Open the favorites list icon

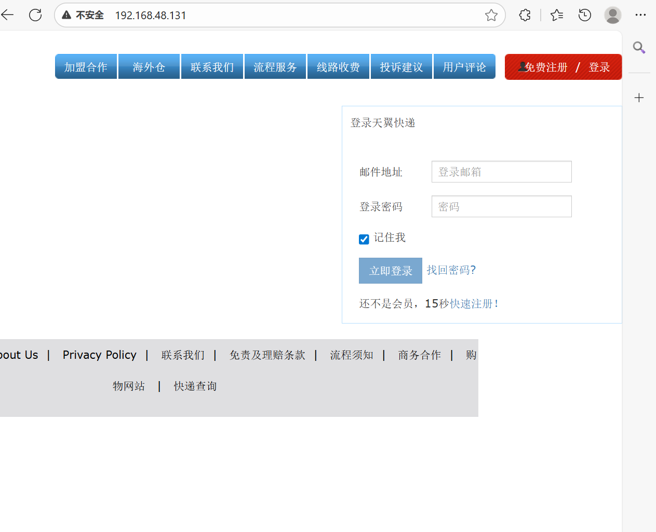click(x=557, y=15)
